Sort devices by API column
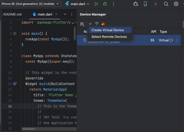This screenshot has height=132, width=184. [x=154, y=32]
